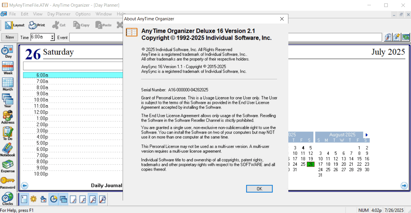
Task: Open the File menu
Action: (x=12, y=14)
